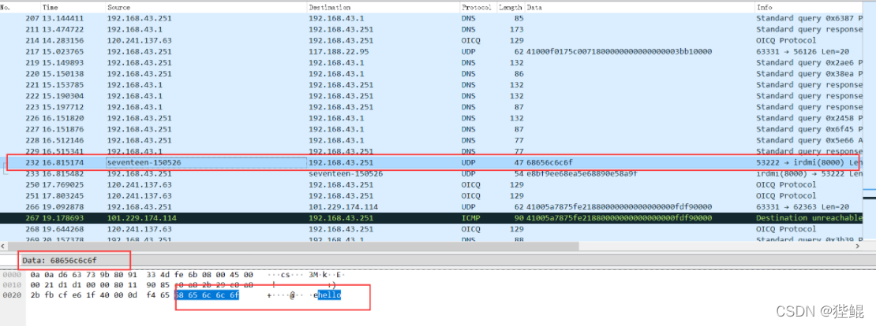Select DNS query packet 226
This screenshot has width=876, height=326.
[432, 118]
